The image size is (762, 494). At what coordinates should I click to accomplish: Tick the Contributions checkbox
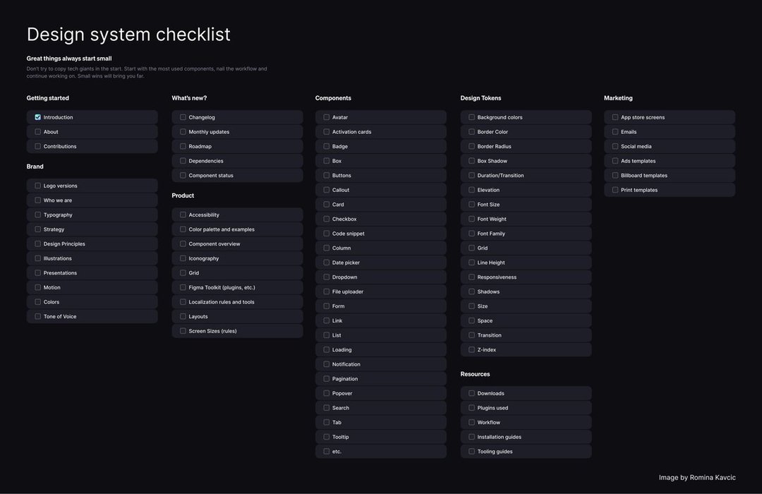(38, 146)
